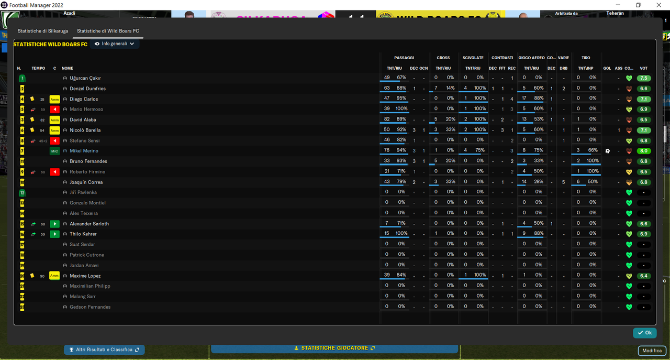Select Statistiche di Wild Boars FC tab
The width and height of the screenshot is (670, 360).
[x=108, y=31]
